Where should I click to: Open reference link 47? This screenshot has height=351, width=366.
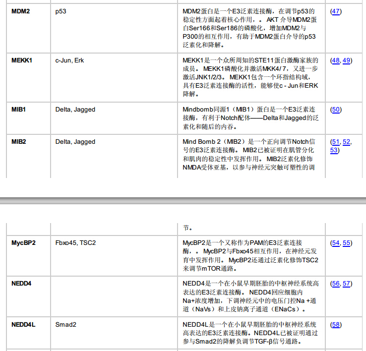click(336, 11)
